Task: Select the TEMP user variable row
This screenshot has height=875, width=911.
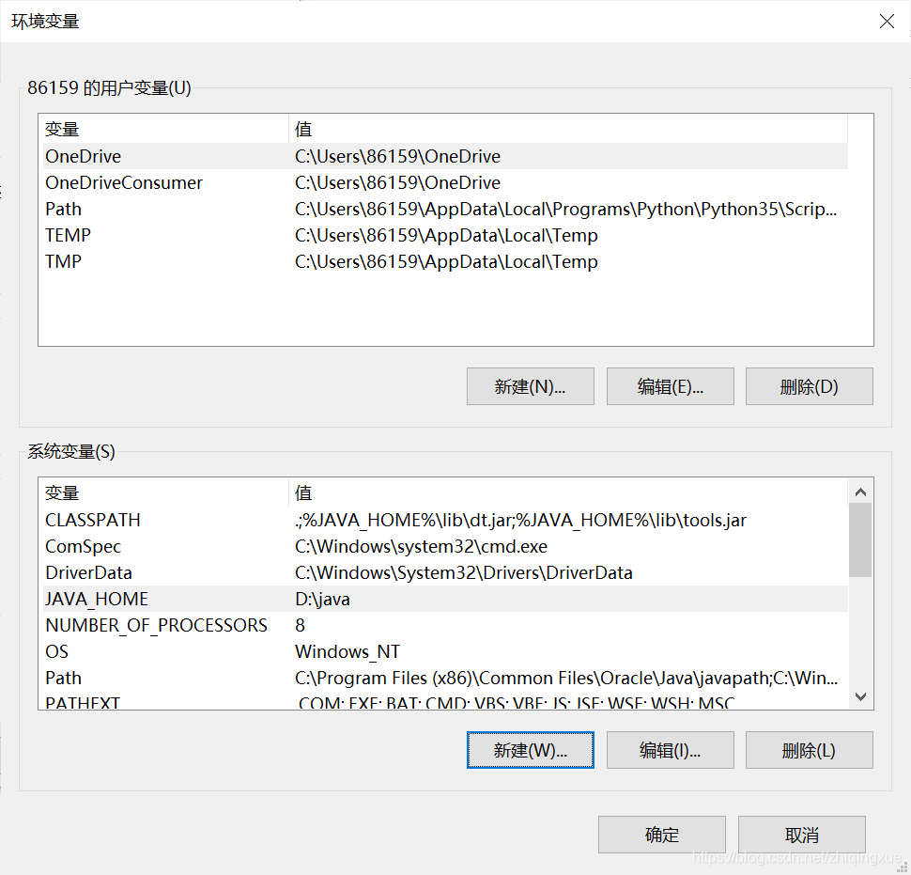Action: tap(445, 235)
